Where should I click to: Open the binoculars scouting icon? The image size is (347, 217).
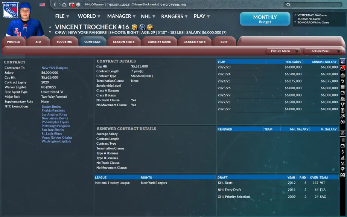click(342, 175)
